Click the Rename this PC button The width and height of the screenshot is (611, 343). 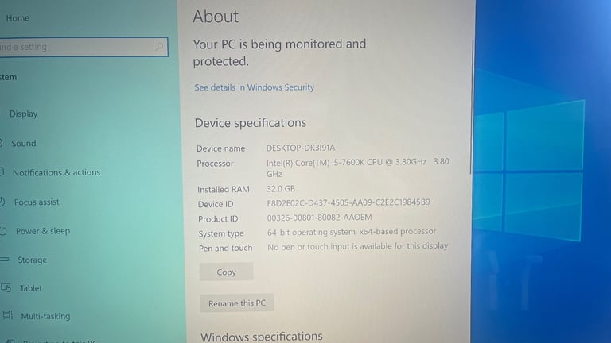[x=237, y=303]
